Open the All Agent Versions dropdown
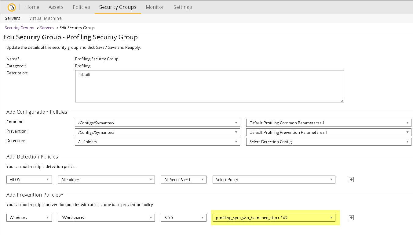Image resolution: width=413 pixels, height=235 pixels. coord(184,180)
